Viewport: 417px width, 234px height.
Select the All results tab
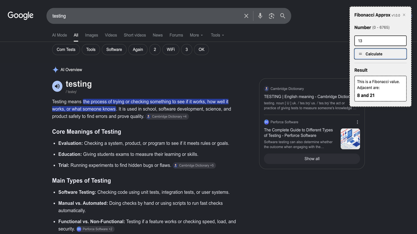(76, 35)
